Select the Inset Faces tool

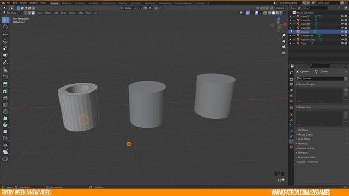tap(5, 91)
